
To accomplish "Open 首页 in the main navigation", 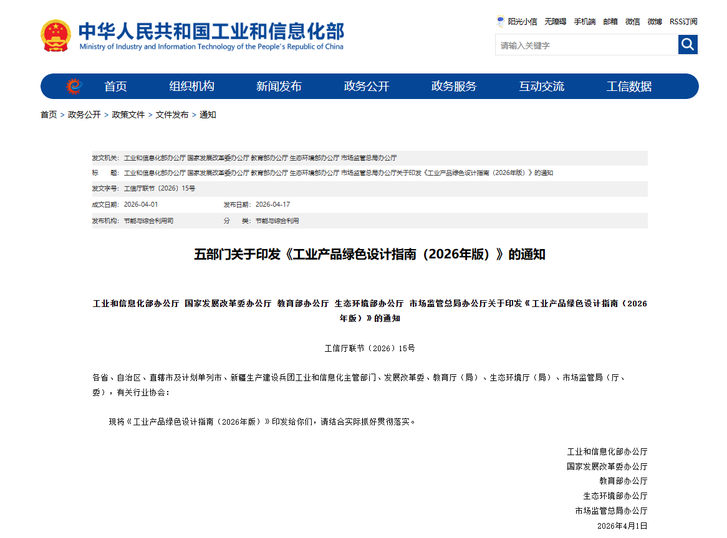I will [x=115, y=86].
